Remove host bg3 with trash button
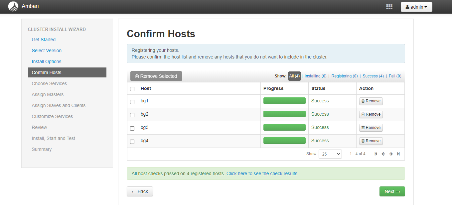 point(371,128)
